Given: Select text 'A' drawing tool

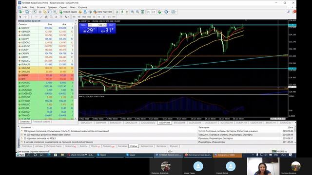Looking at the screenshot, I should pyautogui.click(x=56, y=17).
